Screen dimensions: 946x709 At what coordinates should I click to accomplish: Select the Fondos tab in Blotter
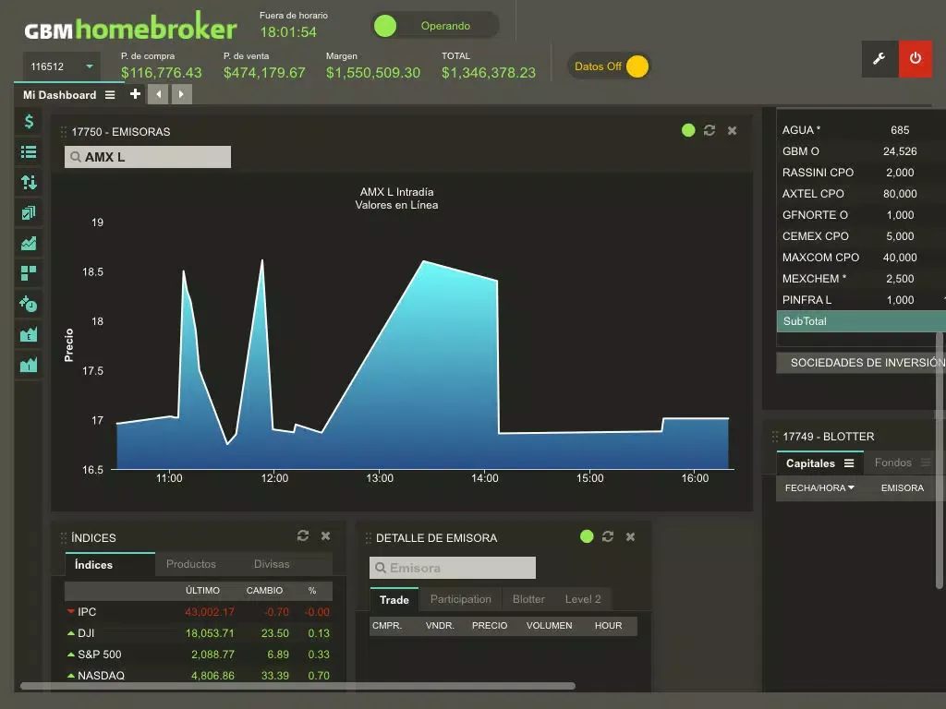(x=893, y=463)
